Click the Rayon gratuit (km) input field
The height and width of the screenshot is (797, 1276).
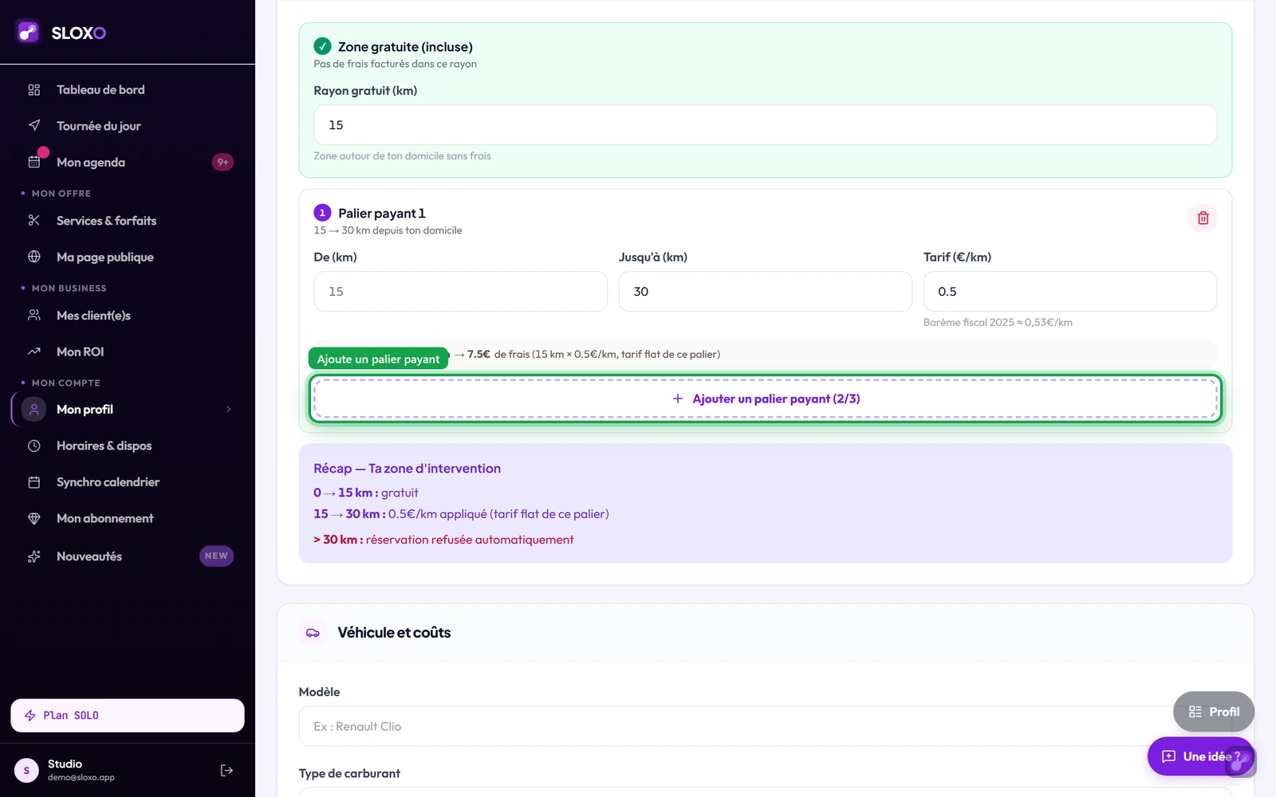[766, 125]
